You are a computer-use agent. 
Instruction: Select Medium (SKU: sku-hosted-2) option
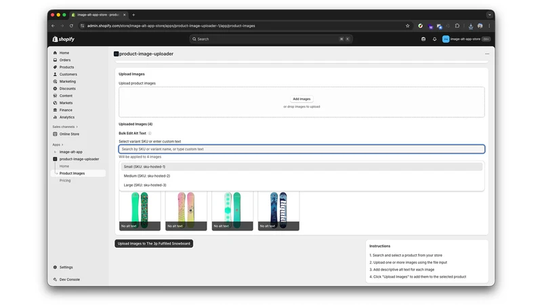[301, 176]
